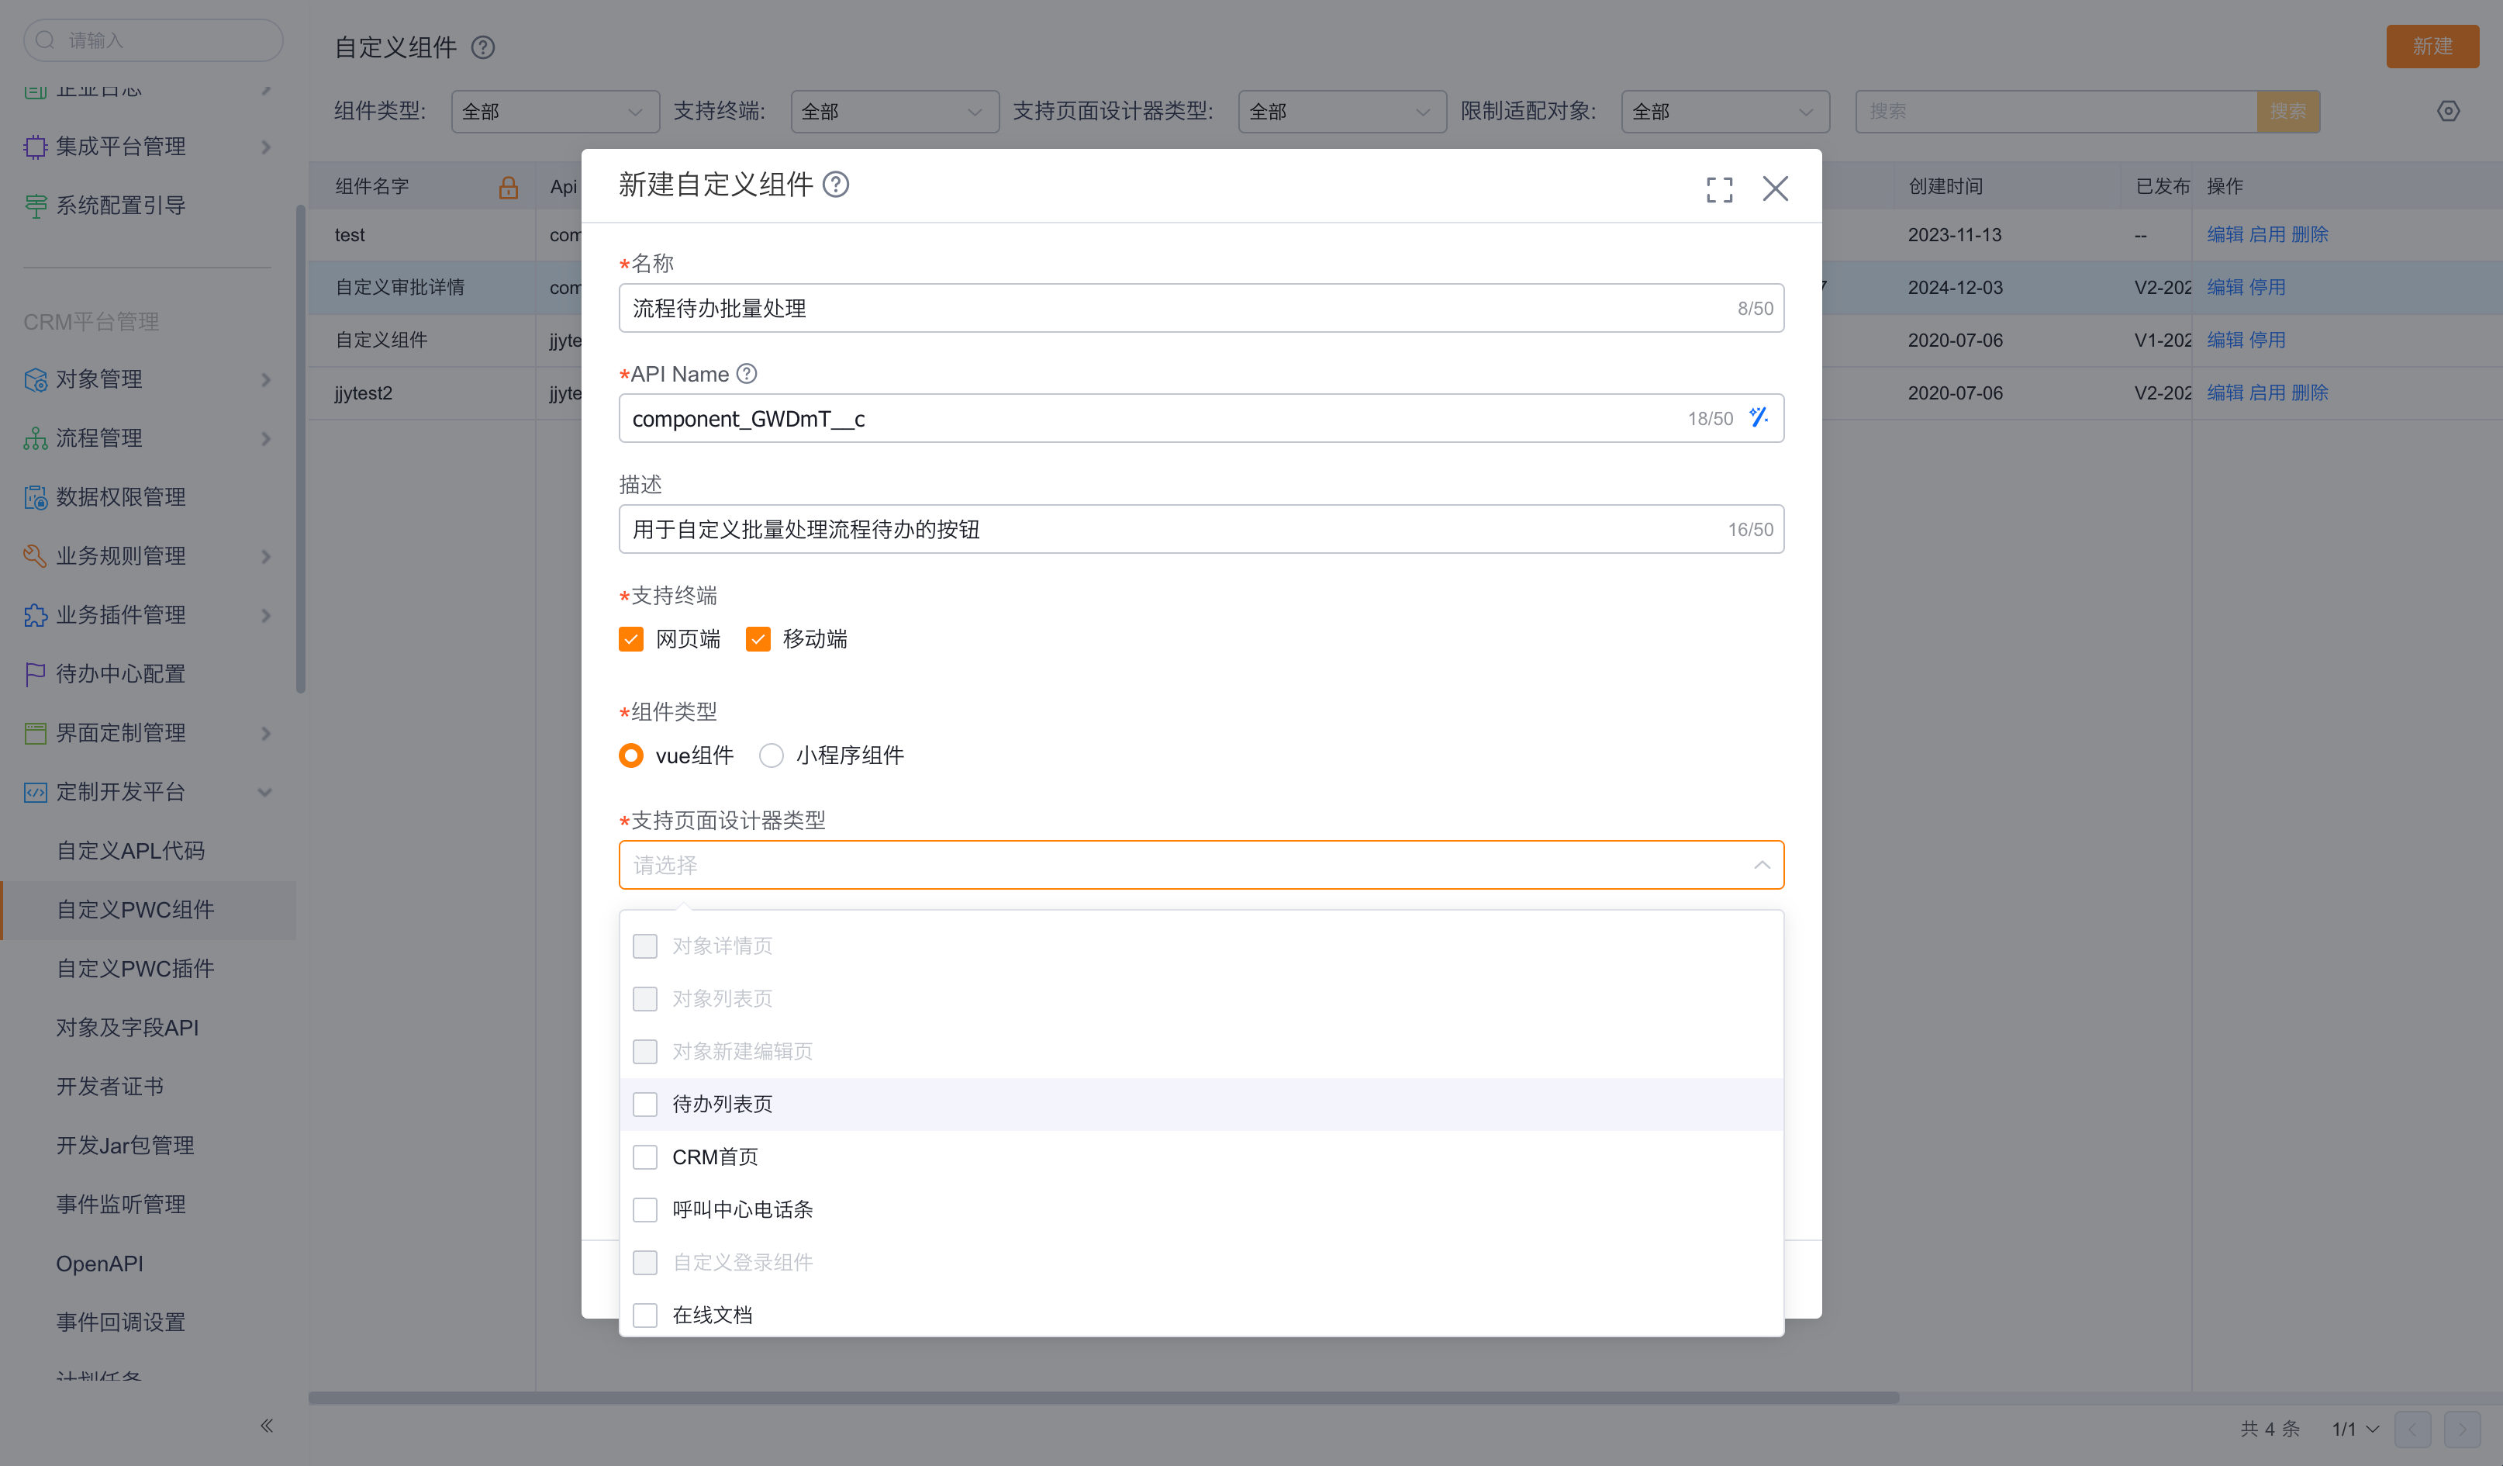Collapse the 支持页面设计器类型 dropdown

point(1761,865)
